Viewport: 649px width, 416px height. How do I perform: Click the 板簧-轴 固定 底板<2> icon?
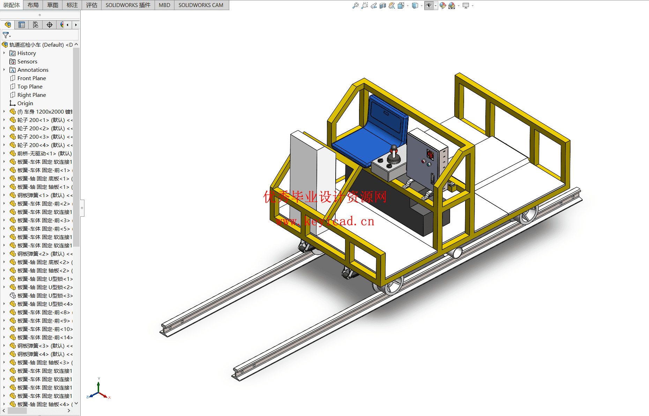point(13,262)
